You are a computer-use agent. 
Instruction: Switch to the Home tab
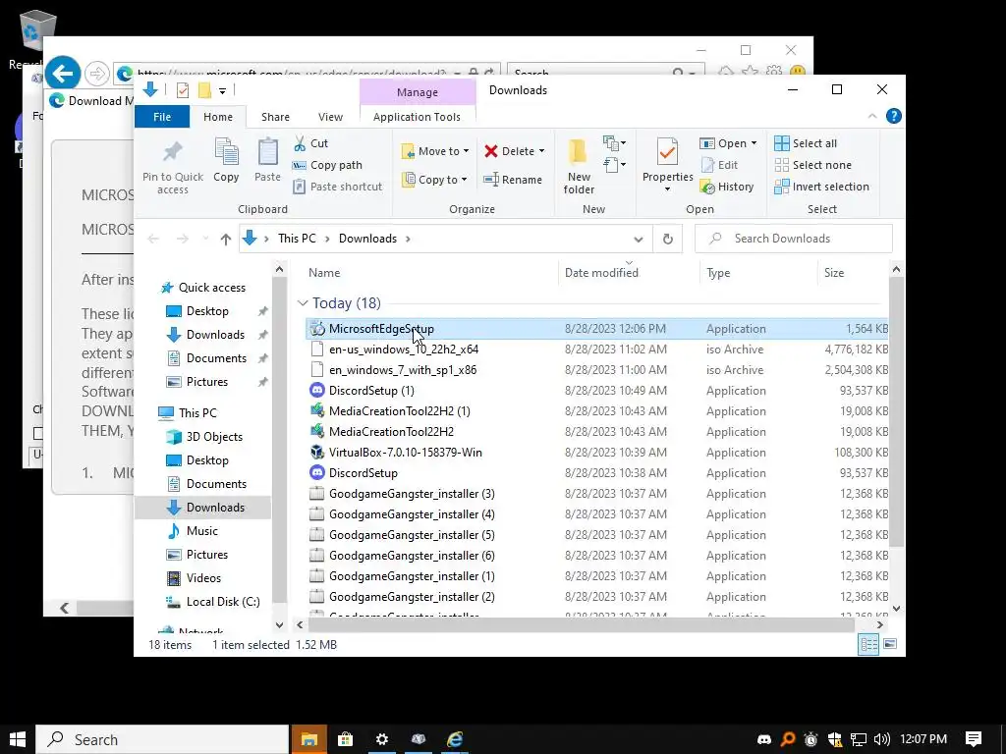pos(218,117)
